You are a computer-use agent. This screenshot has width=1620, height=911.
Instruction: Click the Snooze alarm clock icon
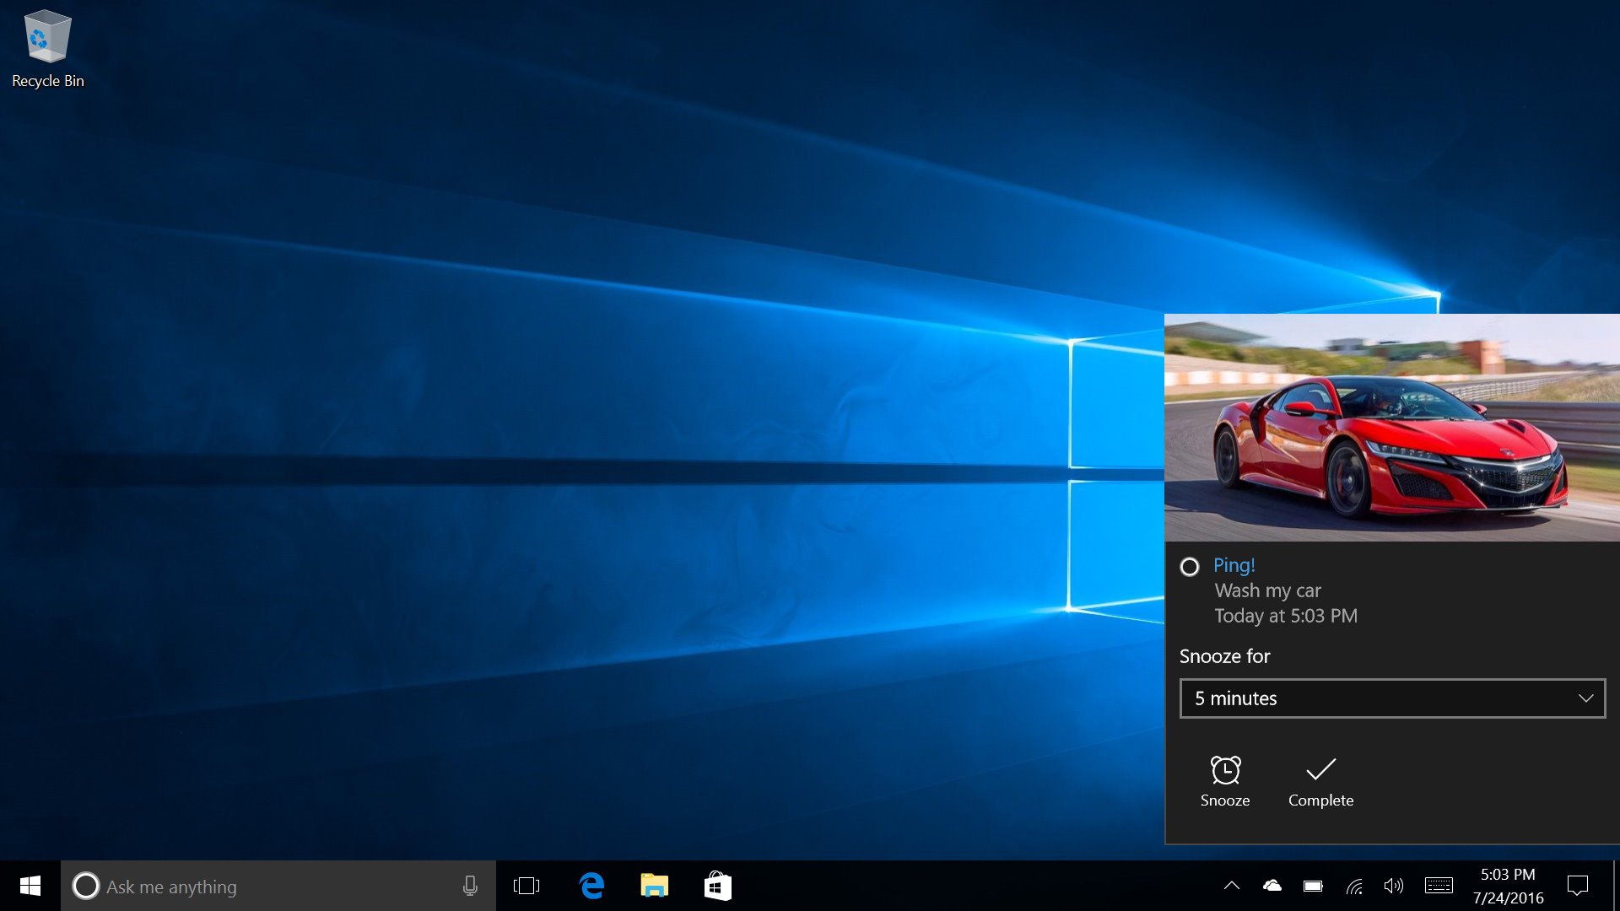pyautogui.click(x=1225, y=770)
